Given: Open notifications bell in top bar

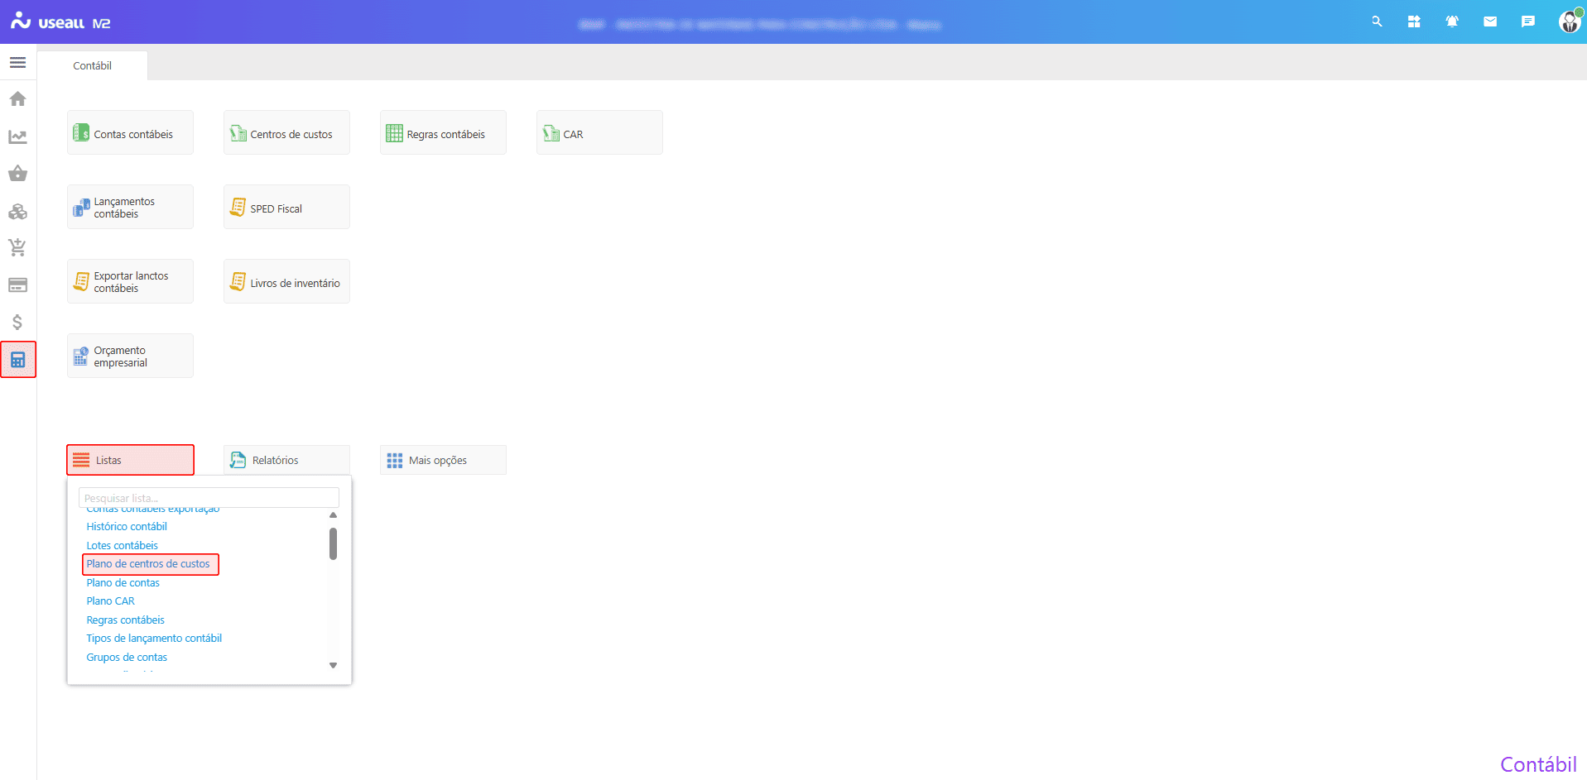Looking at the screenshot, I should click(x=1451, y=22).
